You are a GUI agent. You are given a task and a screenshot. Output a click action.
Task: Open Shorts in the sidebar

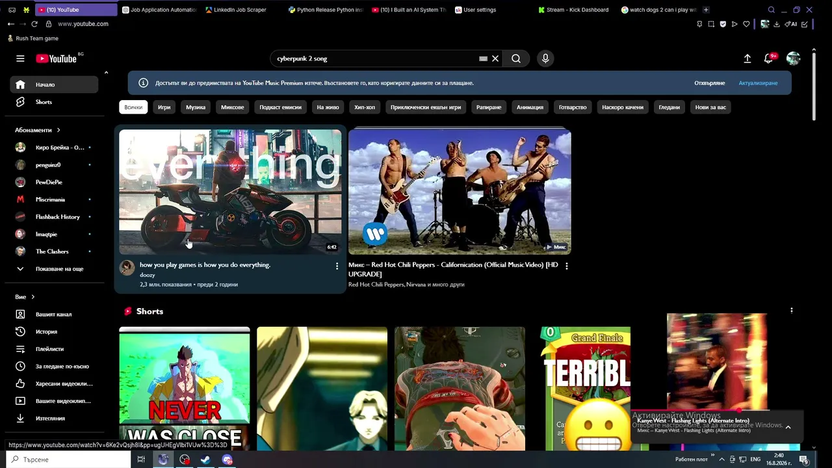click(54, 102)
